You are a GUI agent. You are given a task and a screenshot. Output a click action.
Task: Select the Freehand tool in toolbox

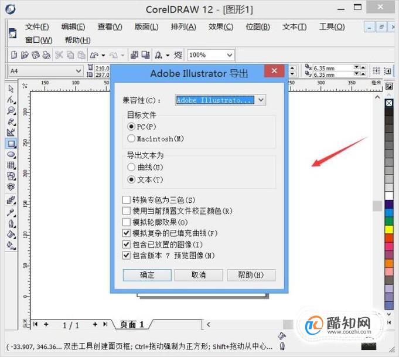point(11,121)
